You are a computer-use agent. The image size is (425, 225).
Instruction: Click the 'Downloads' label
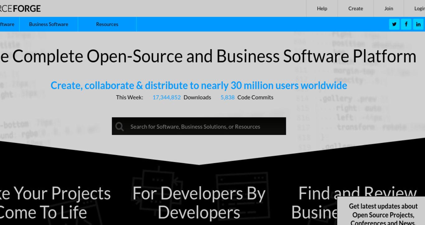pyautogui.click(x=197, y=97)
